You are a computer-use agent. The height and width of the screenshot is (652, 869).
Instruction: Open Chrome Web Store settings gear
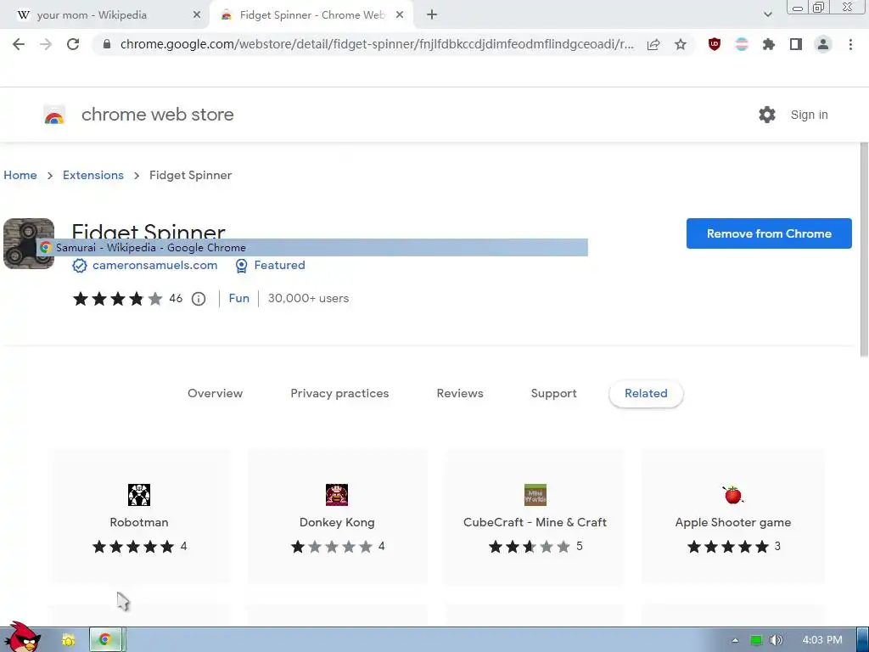coord(767,115)
